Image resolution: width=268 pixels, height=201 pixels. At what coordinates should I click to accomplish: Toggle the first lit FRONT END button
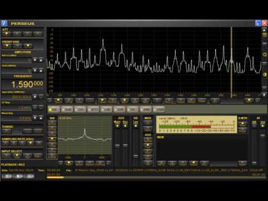click(x=7, y=46)
